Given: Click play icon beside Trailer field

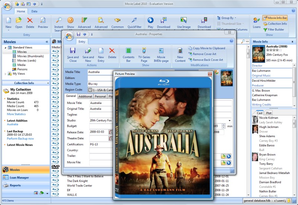Looking at the screenshot, I should click(x=229, y=156).
